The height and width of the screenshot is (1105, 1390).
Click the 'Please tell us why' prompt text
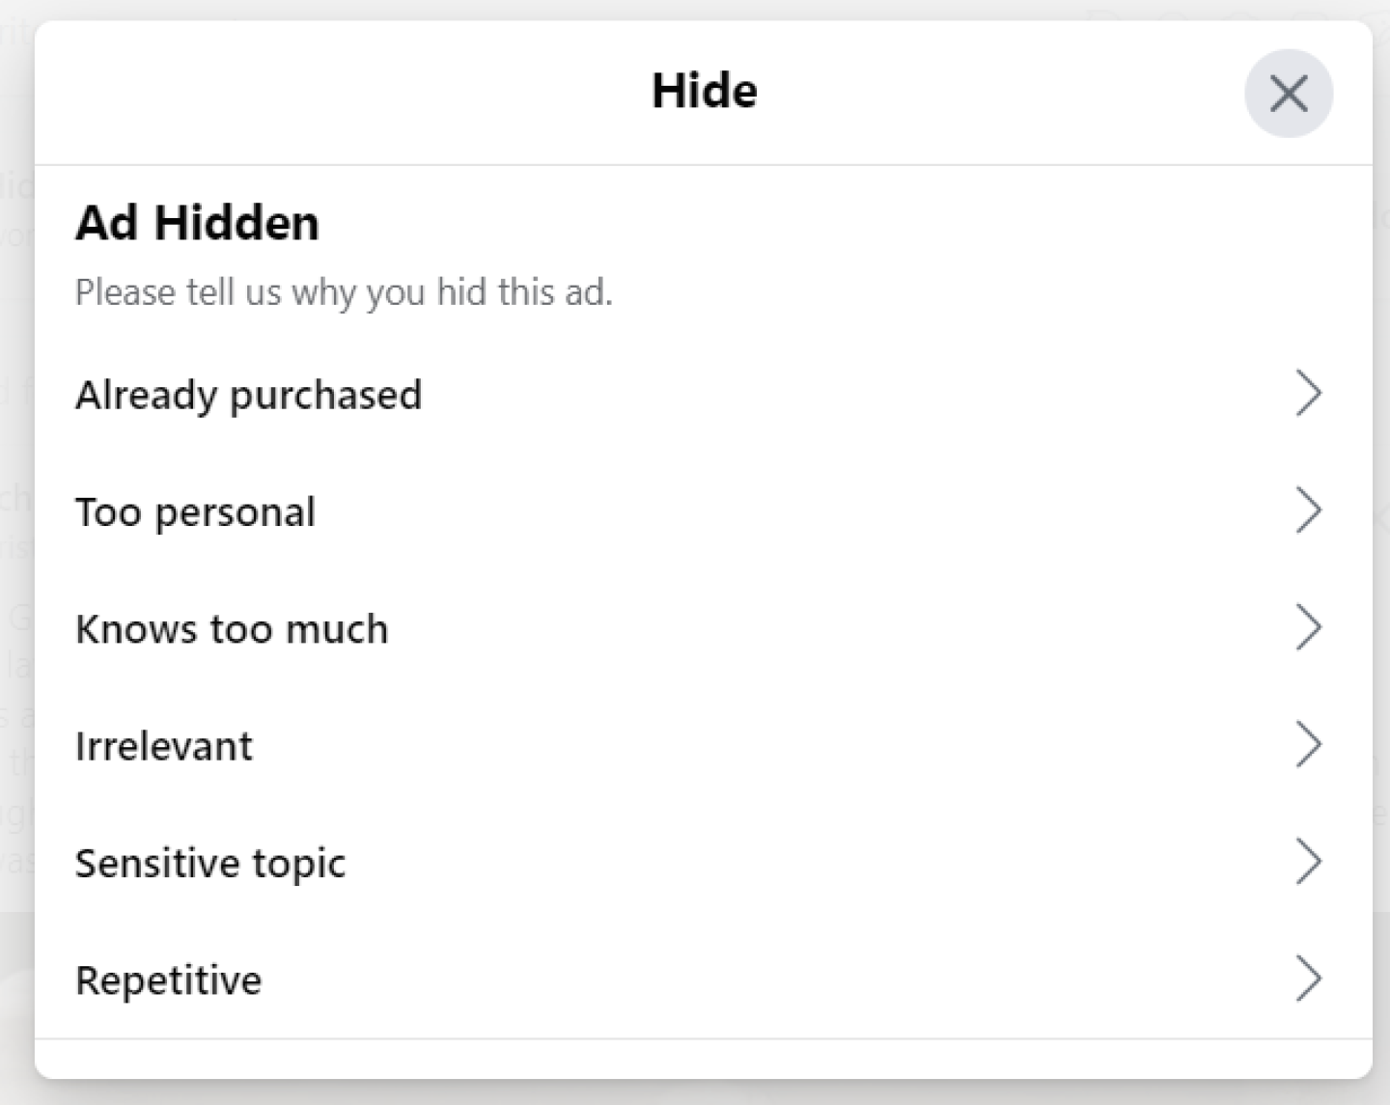coord(344,291)
